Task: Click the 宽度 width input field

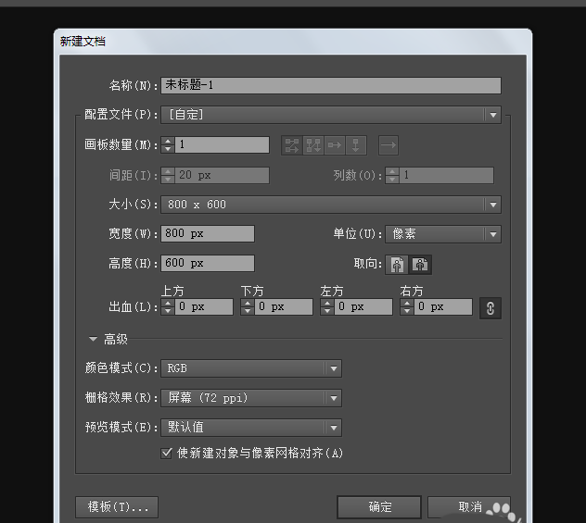Action: [x=208, y=234]
